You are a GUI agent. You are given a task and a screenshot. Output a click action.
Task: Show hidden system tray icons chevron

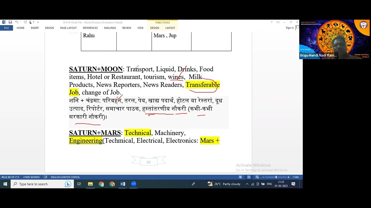(x=247, y=184)
